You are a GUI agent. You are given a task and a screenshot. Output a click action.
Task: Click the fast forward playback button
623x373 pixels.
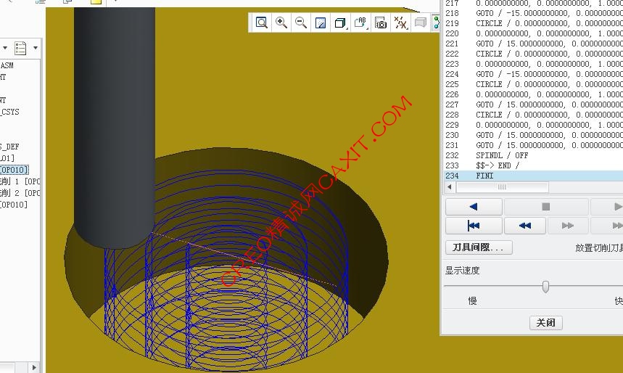[x=568, y=226]
